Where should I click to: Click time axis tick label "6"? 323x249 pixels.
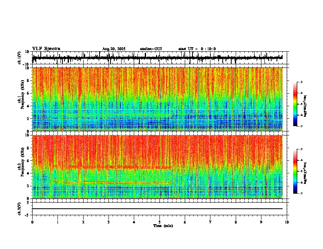pyautogui.click(x=185, y=222)
